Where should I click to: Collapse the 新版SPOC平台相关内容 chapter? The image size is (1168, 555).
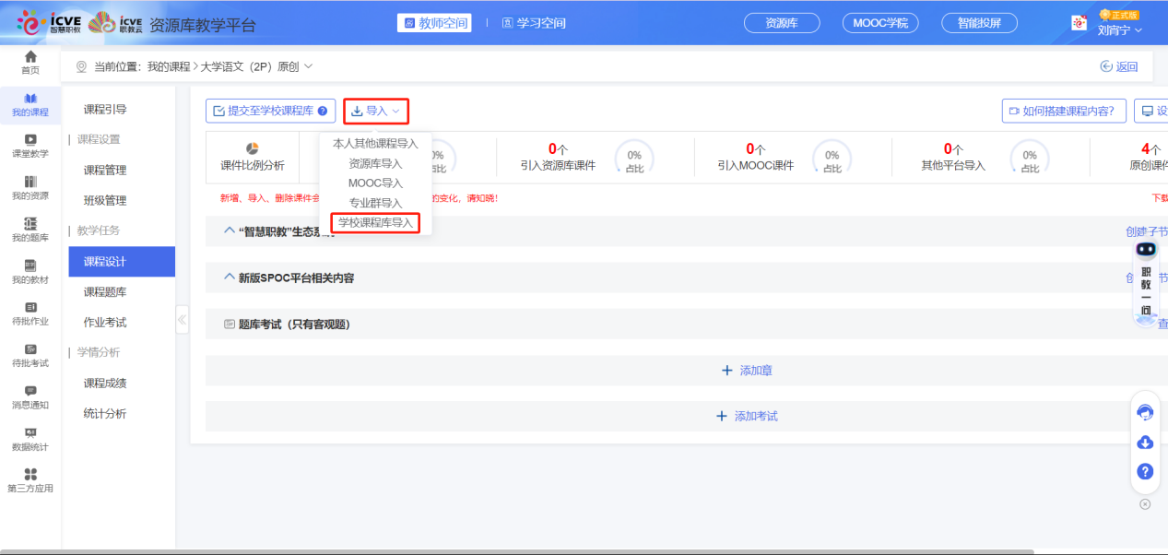click(230, 277)
